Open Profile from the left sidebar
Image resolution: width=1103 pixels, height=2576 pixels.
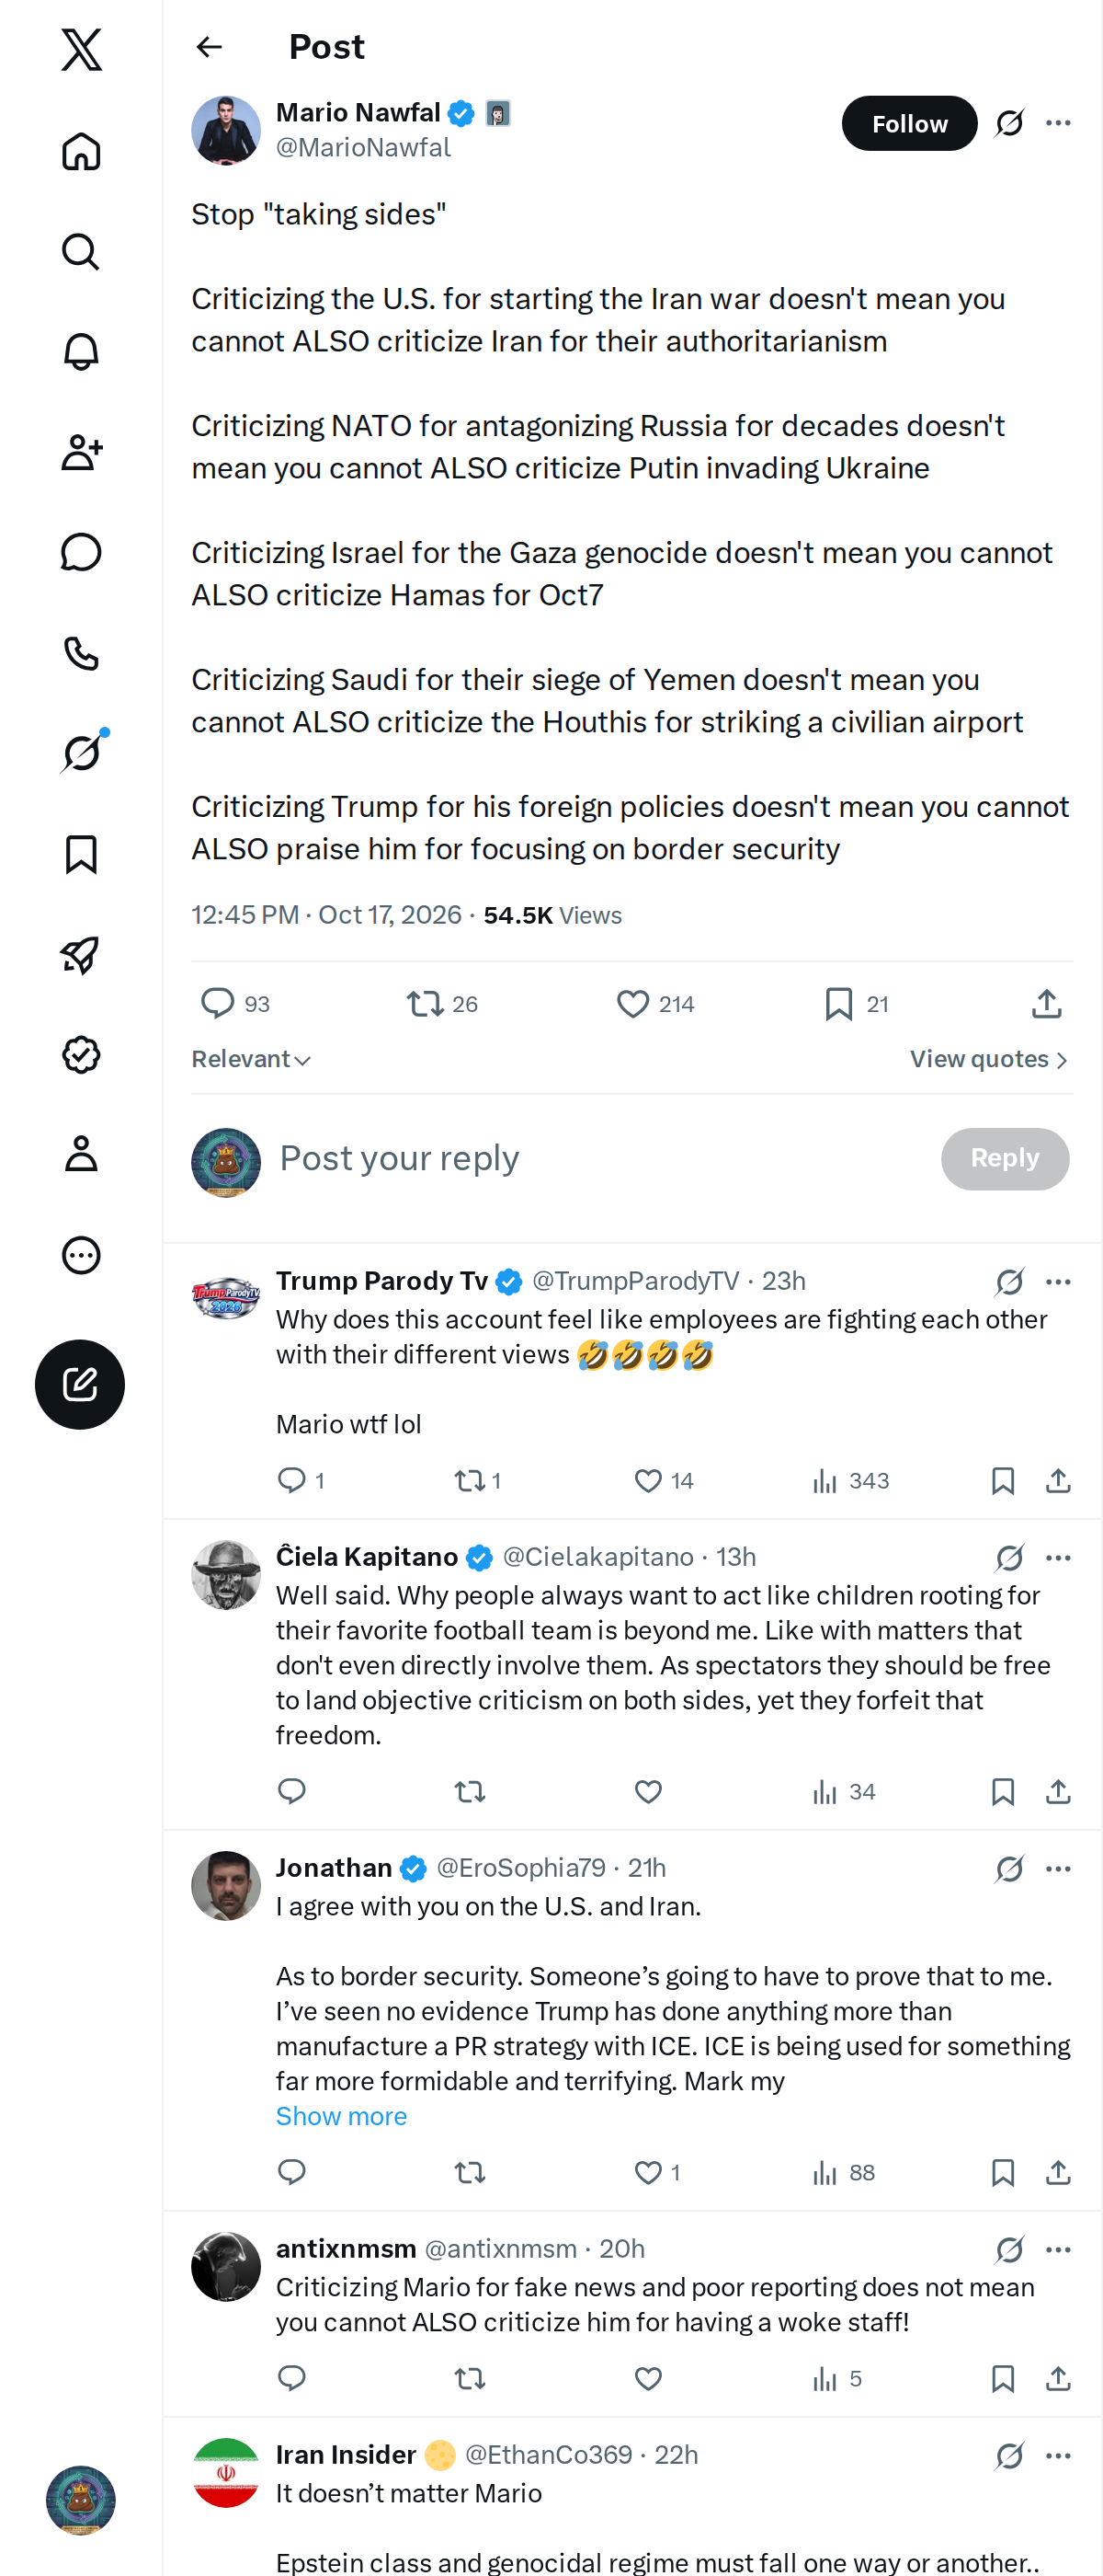tap(81, 1154)
